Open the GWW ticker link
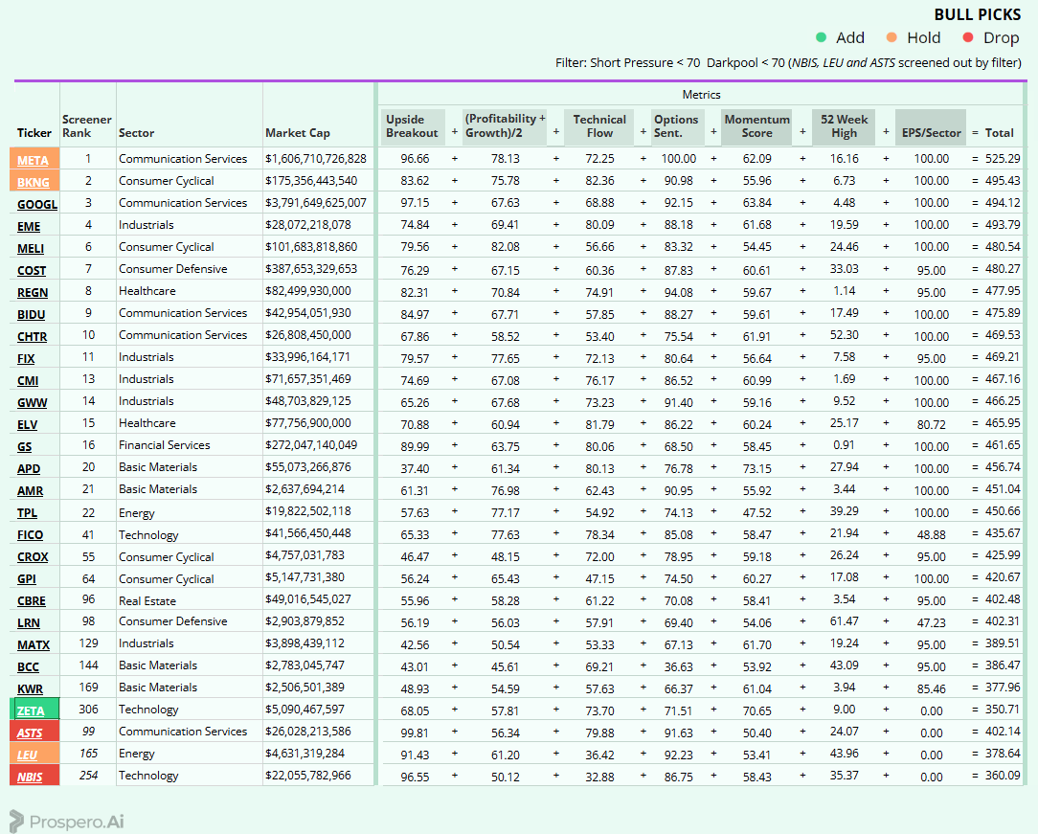 32,402
